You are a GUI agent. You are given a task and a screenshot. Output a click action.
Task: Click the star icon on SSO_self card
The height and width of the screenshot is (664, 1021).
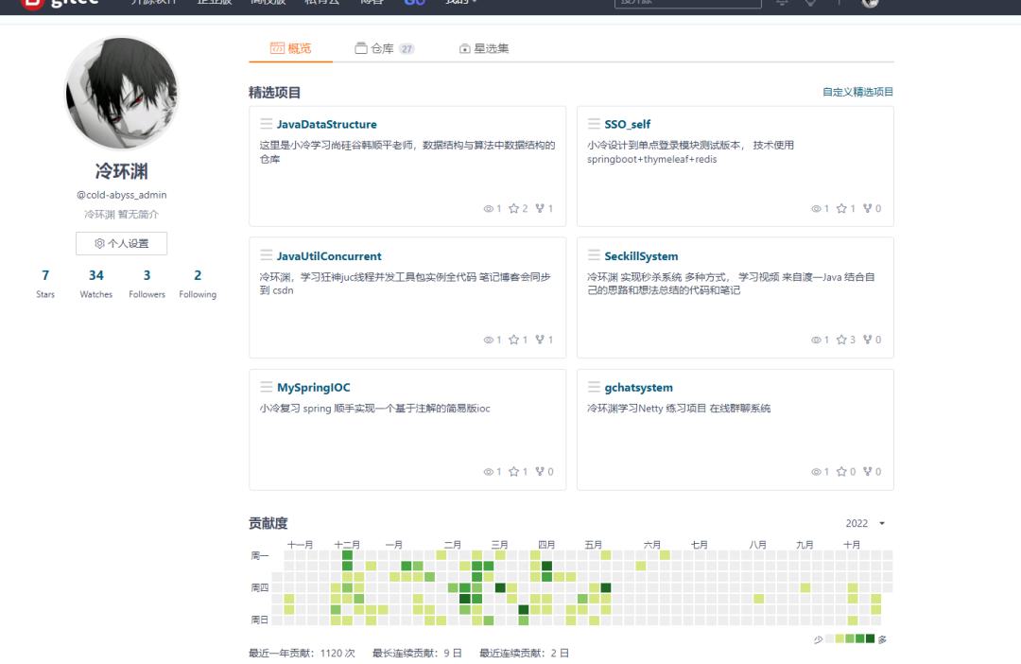841,208
